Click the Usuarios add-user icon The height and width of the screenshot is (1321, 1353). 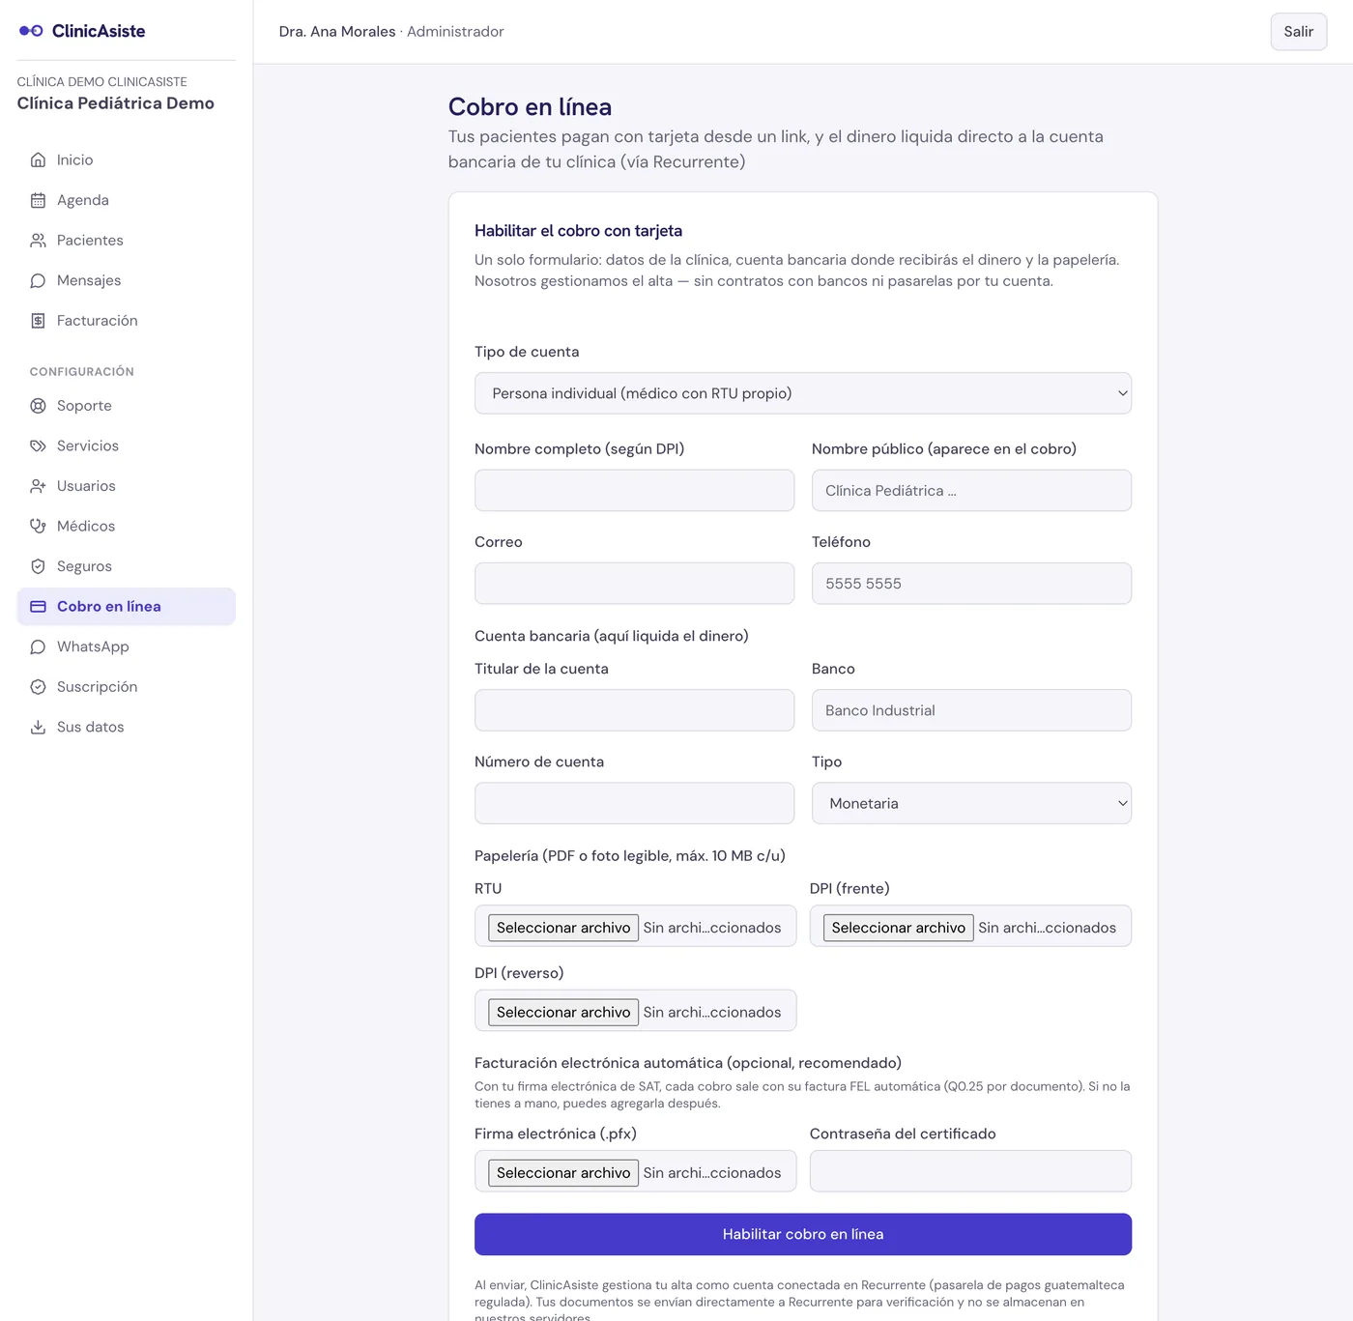tap(38, 486)
